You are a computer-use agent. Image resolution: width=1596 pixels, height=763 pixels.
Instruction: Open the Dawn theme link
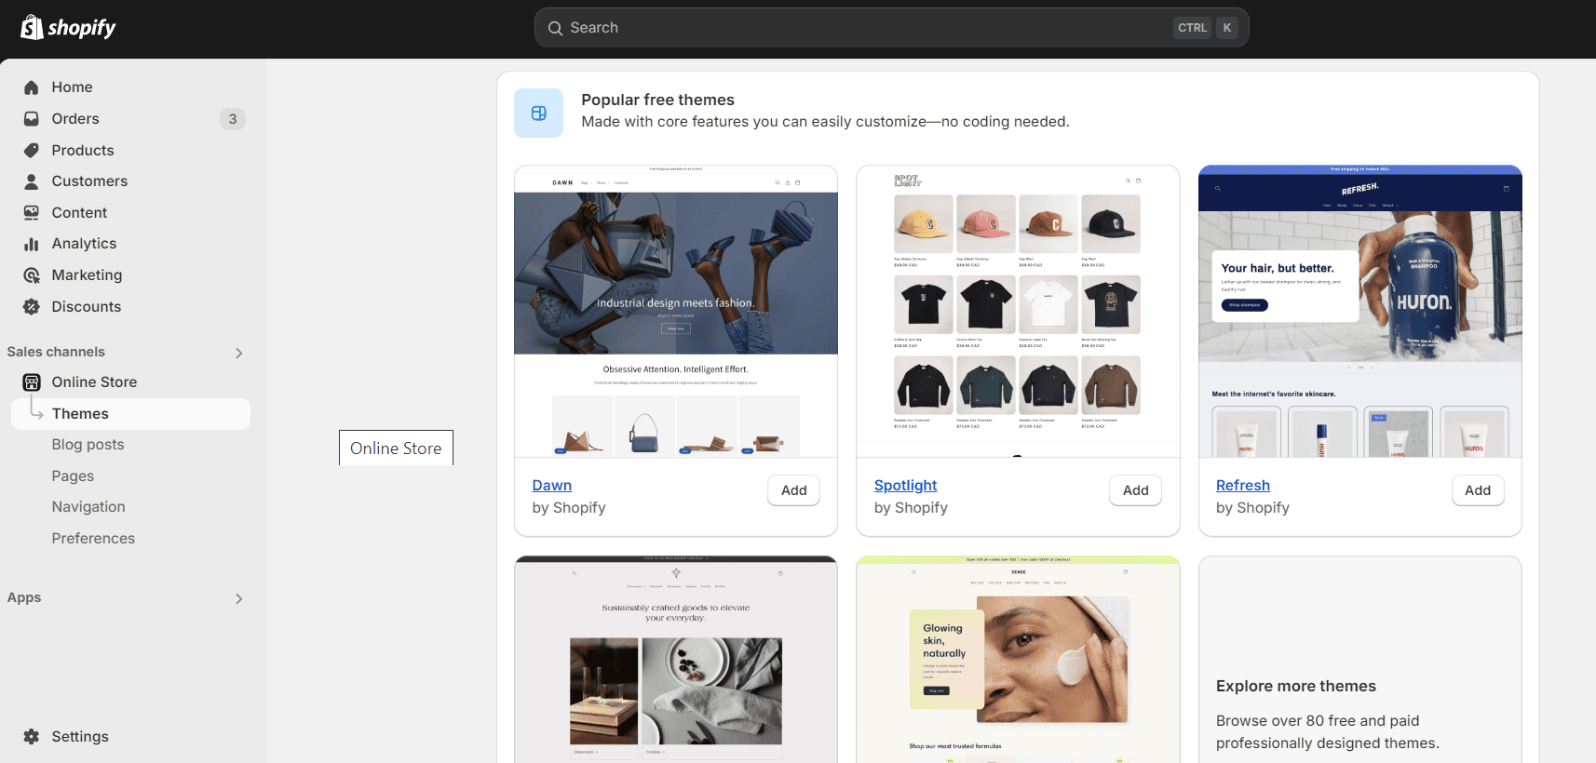click(552, 486)
